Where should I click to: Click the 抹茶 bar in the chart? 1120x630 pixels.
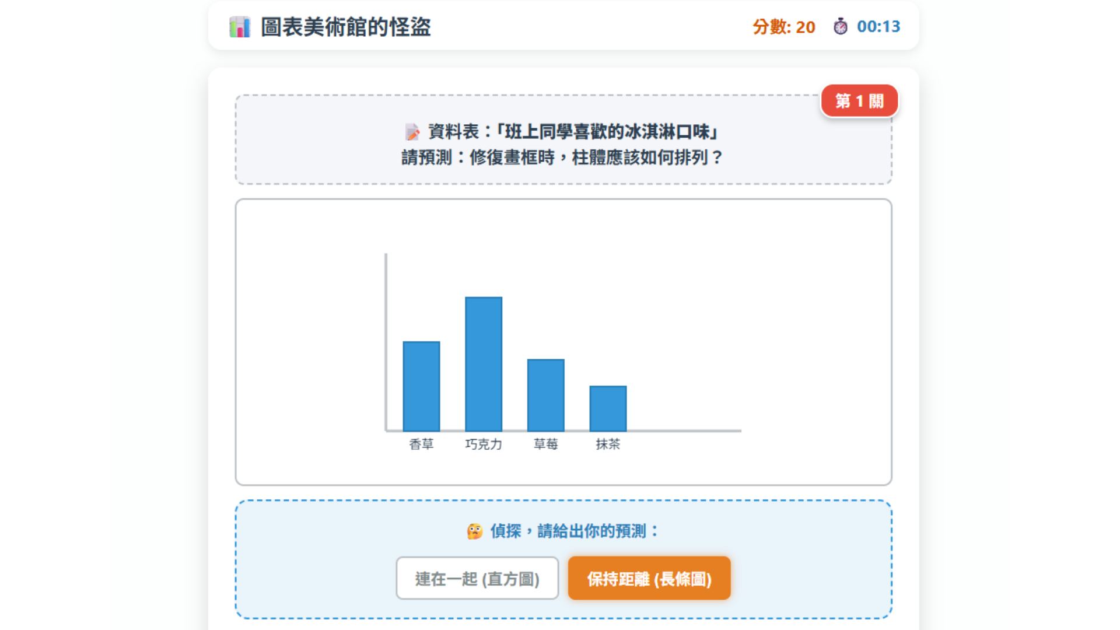point(608,408)
